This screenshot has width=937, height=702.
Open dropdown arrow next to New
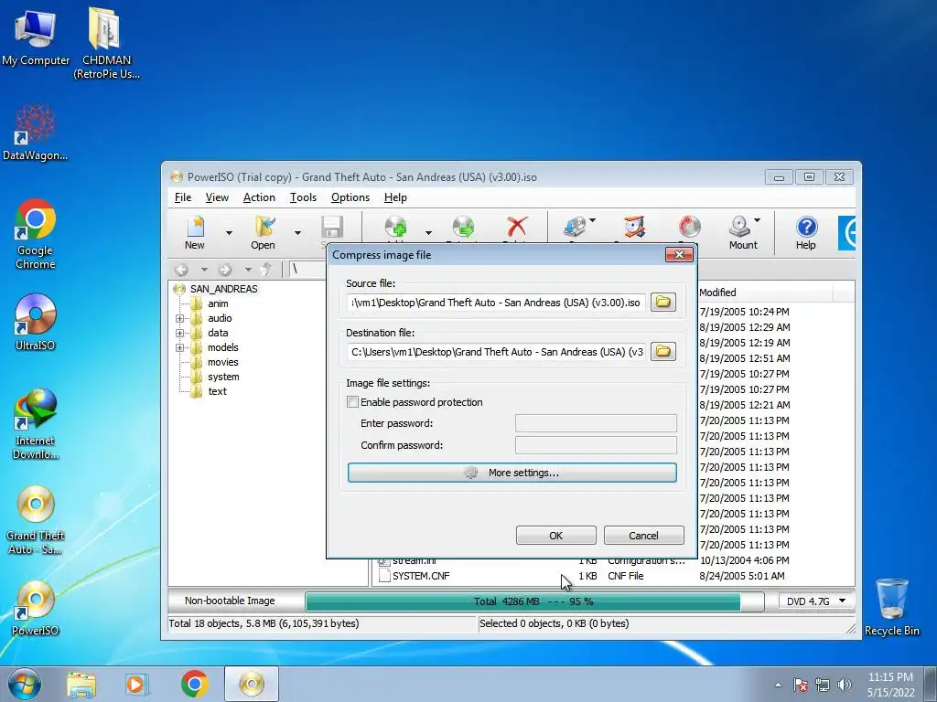229,233
